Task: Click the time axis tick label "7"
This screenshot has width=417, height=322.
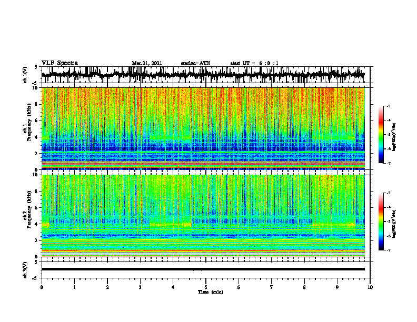Action: click(x=272, y=287)
